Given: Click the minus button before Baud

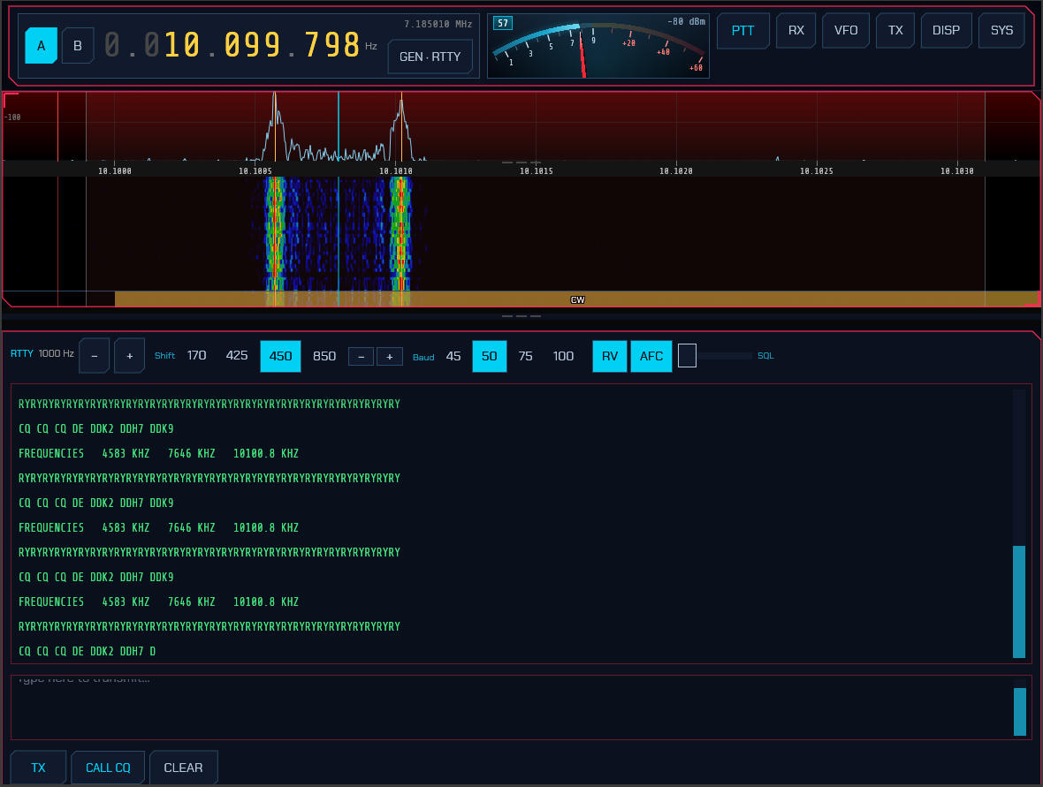Looking at the screenshot, I should (x=362, y=357).
